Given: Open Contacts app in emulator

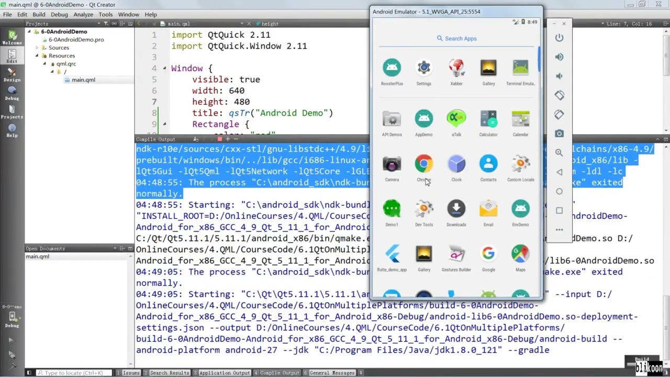Looking at the screenshot, I should (x=488, y=168).
